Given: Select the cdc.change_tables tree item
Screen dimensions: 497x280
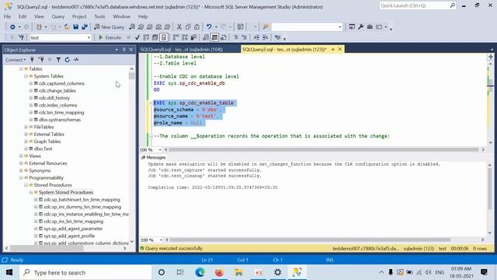Looking at the screenshot, I should [57, 91].
